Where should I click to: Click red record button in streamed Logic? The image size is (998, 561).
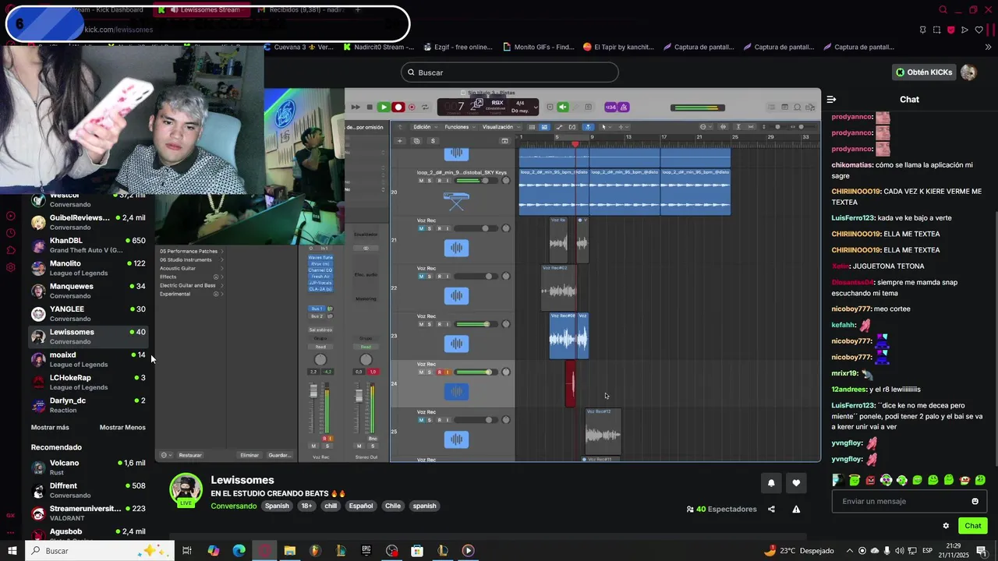pos(398,108)
